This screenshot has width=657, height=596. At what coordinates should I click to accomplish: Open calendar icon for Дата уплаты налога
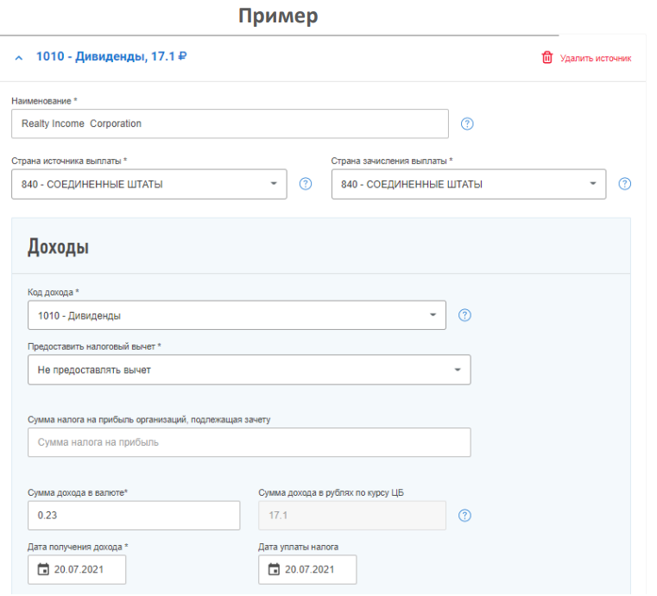coord(274,569)
